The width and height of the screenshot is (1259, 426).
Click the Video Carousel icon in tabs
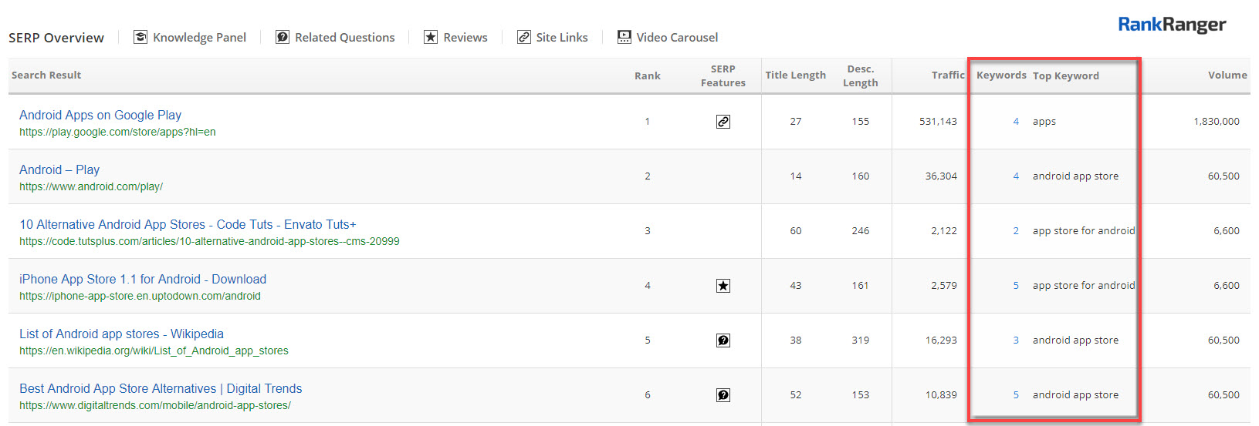tap(624, 37)
